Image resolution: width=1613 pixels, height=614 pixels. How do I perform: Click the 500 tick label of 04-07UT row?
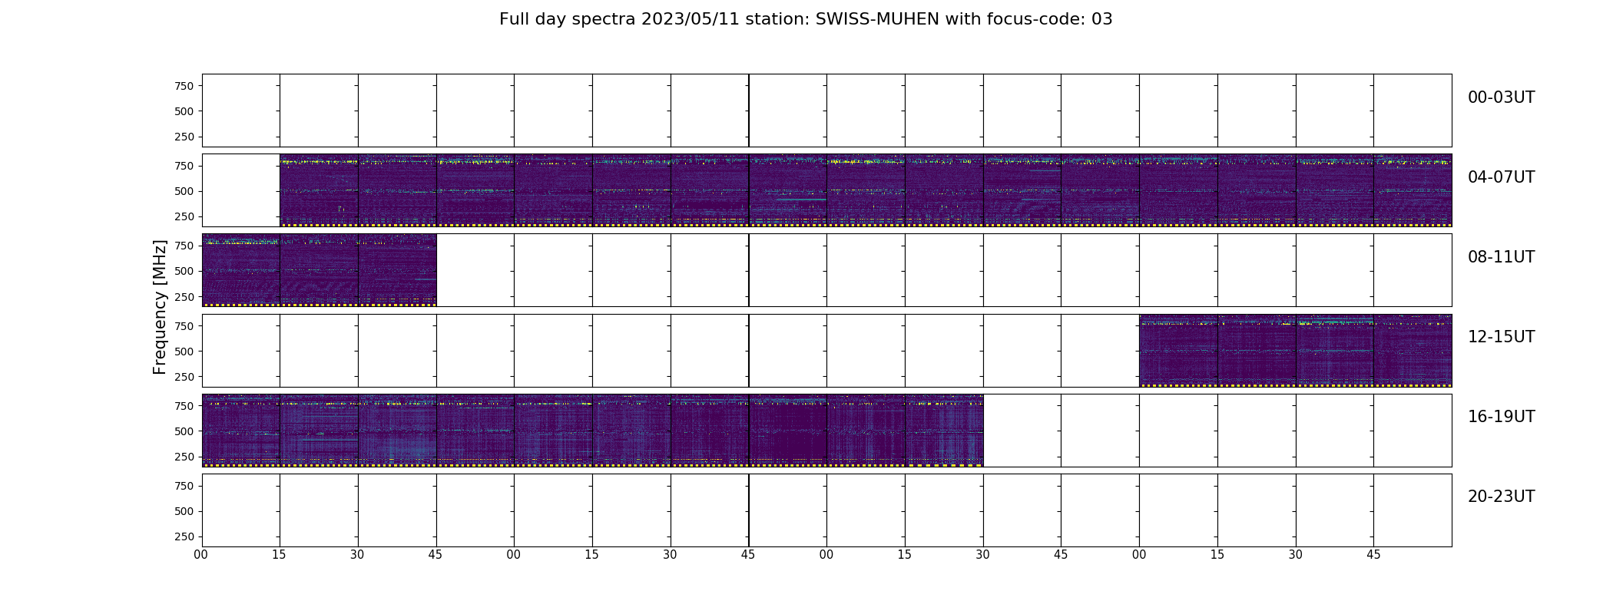coord(184,191)
